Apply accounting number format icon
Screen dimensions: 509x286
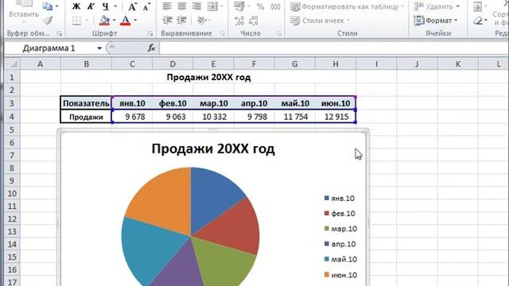pyautogui.click(x=239, y=6)
